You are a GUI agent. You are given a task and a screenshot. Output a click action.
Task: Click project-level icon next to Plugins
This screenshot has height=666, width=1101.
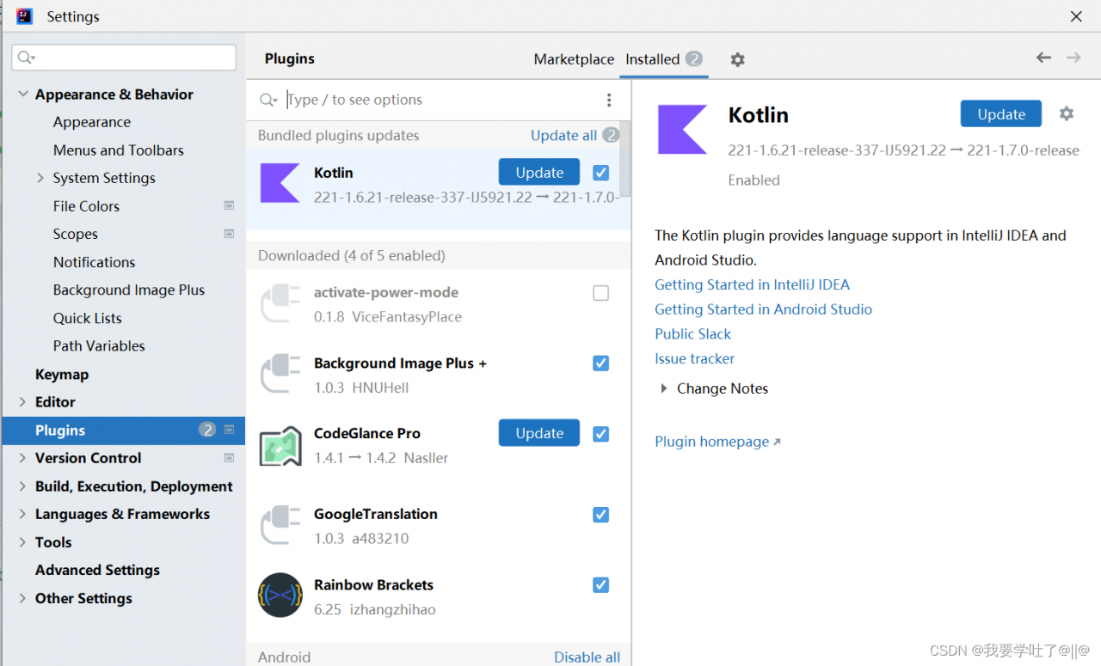(229, 430)
